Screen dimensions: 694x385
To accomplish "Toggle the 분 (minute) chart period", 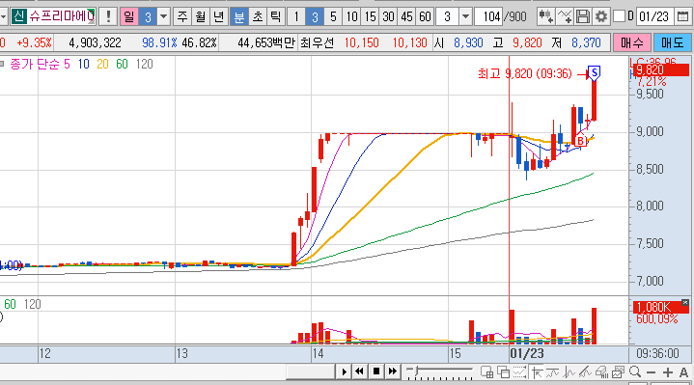I will (239, 16).
